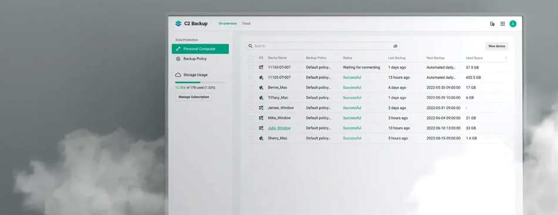
Task: Click the Windows OS icon for Mike_Window
Action: [261, 118]
